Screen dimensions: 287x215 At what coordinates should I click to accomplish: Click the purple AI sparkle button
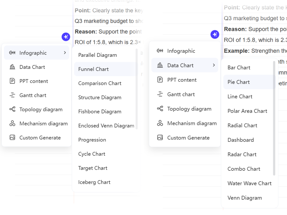(x=66, y=37)
